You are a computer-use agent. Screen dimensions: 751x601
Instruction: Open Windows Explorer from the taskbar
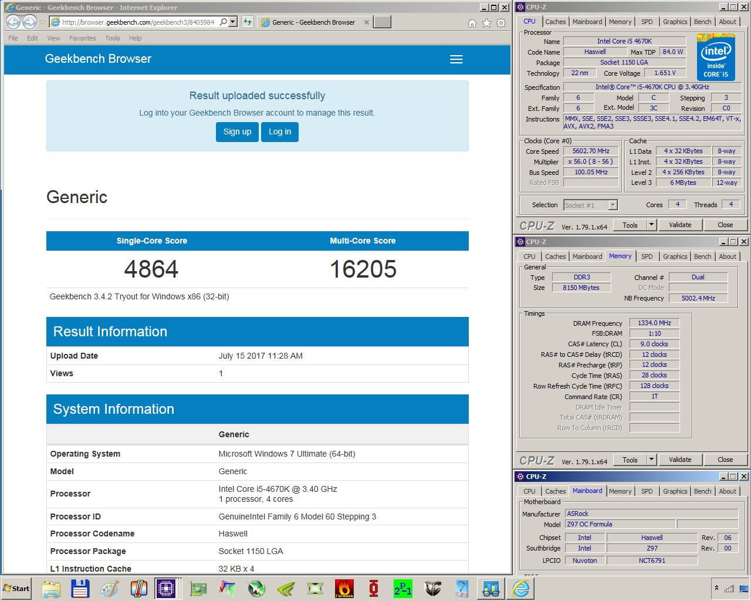pos(51,589)
